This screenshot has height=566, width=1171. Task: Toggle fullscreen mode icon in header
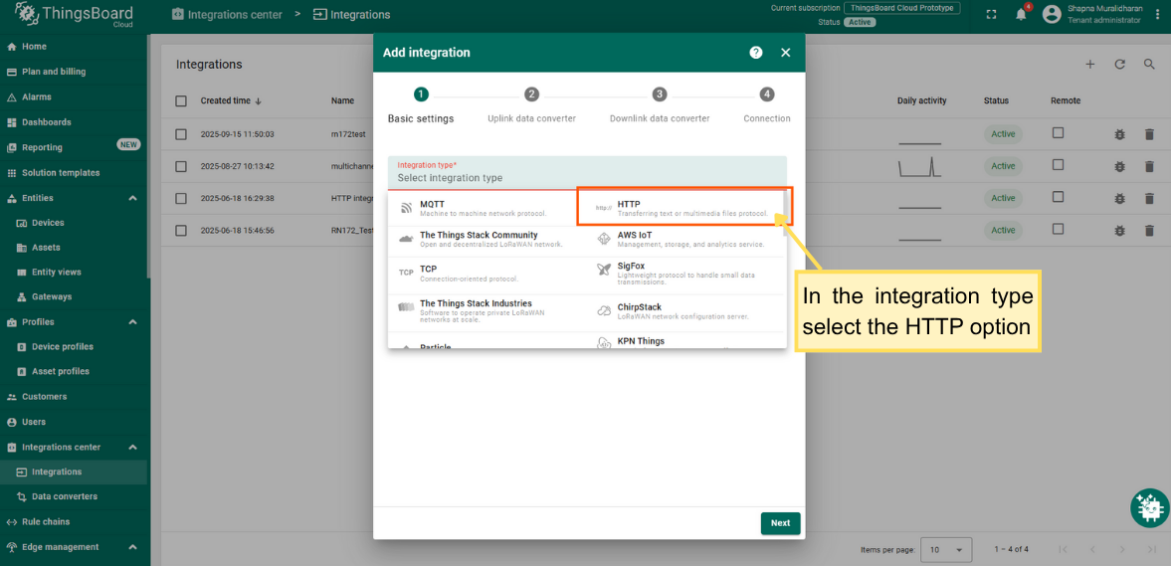[x=991, y=14]
